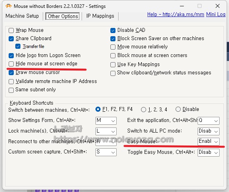Choose the 1, 2, 3, 4 radio option
Screen dimensions: 229x192
[143, 110]
